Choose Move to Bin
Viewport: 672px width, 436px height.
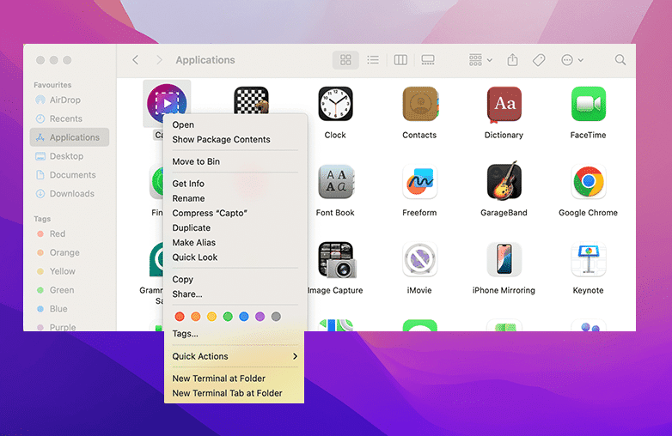(x=235, y=161)
